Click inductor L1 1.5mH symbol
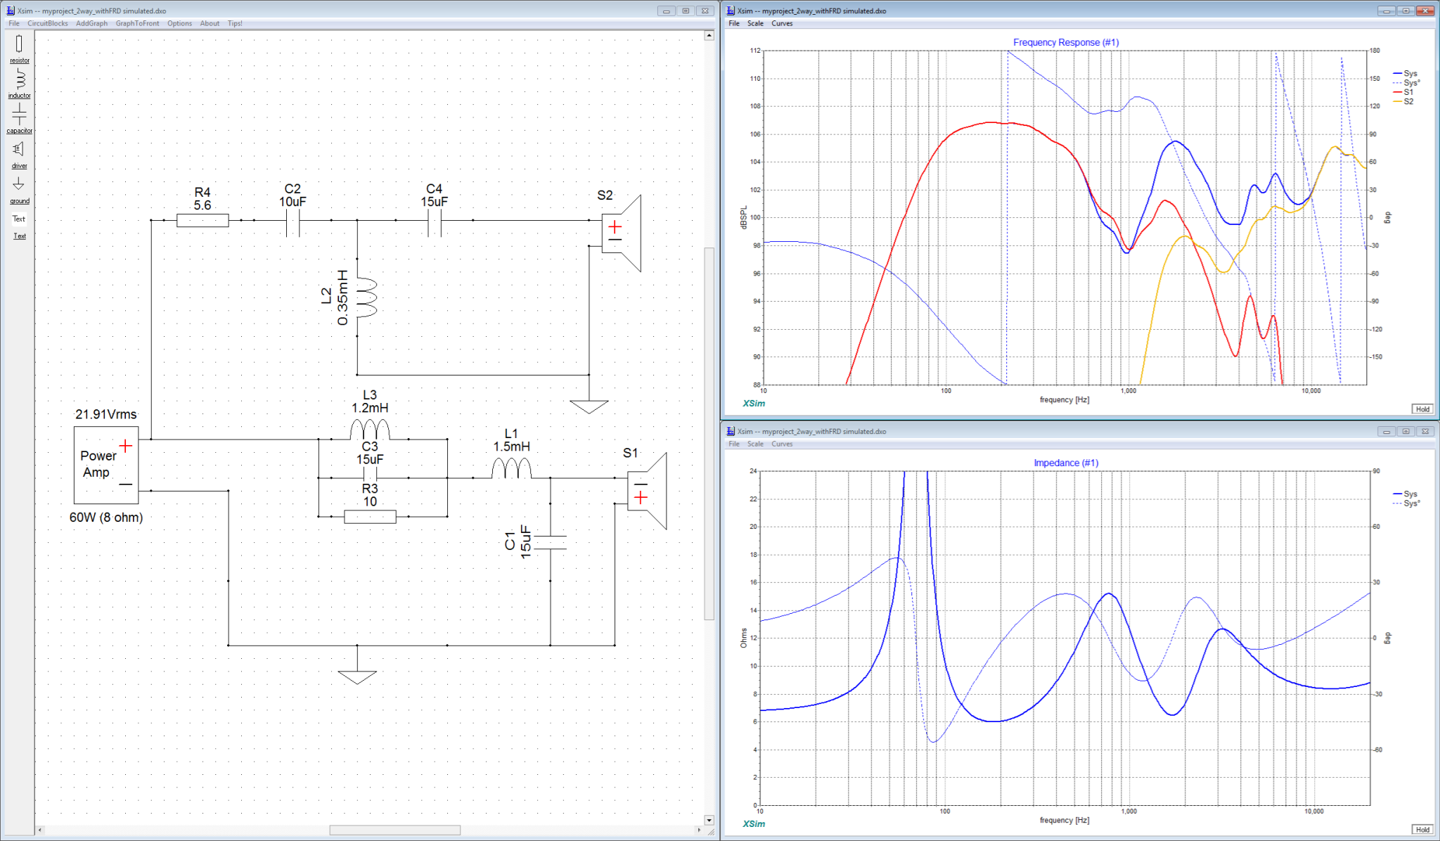Screen dimensions: 1440x841 coord(511,468)
